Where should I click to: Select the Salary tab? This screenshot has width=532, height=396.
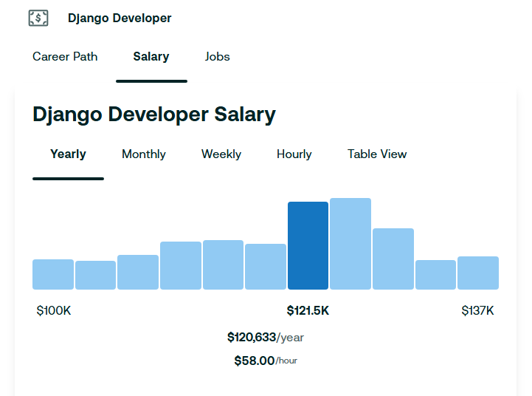151,56
